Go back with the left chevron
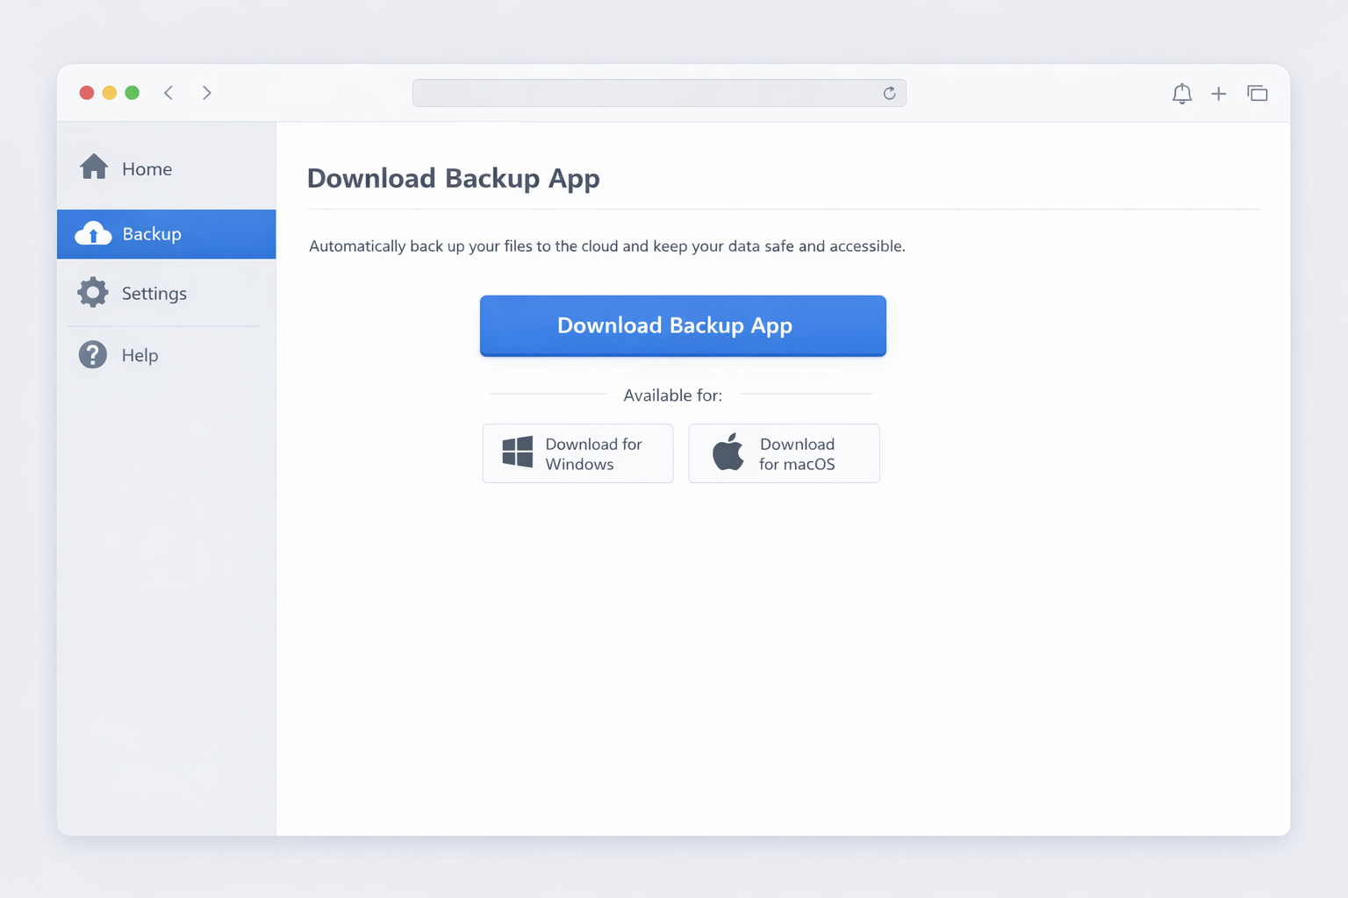This screenshot has height=898, width=1348. point(168,93)
